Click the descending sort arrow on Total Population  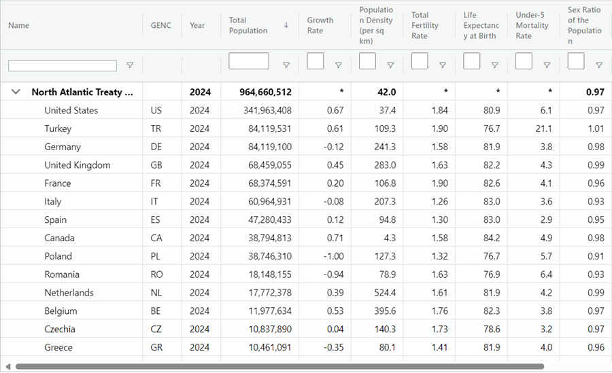pos(286,25)
